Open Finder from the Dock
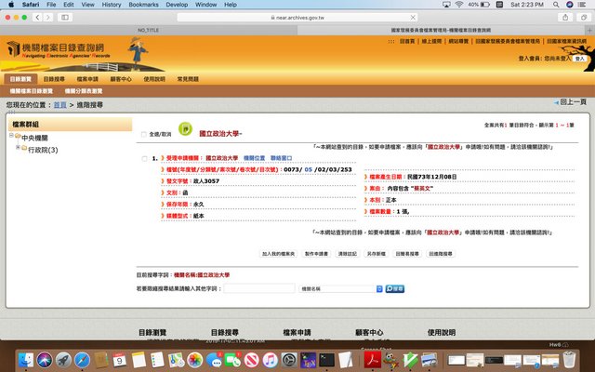The height and width of the screenshot is (372, 595). 26,360
